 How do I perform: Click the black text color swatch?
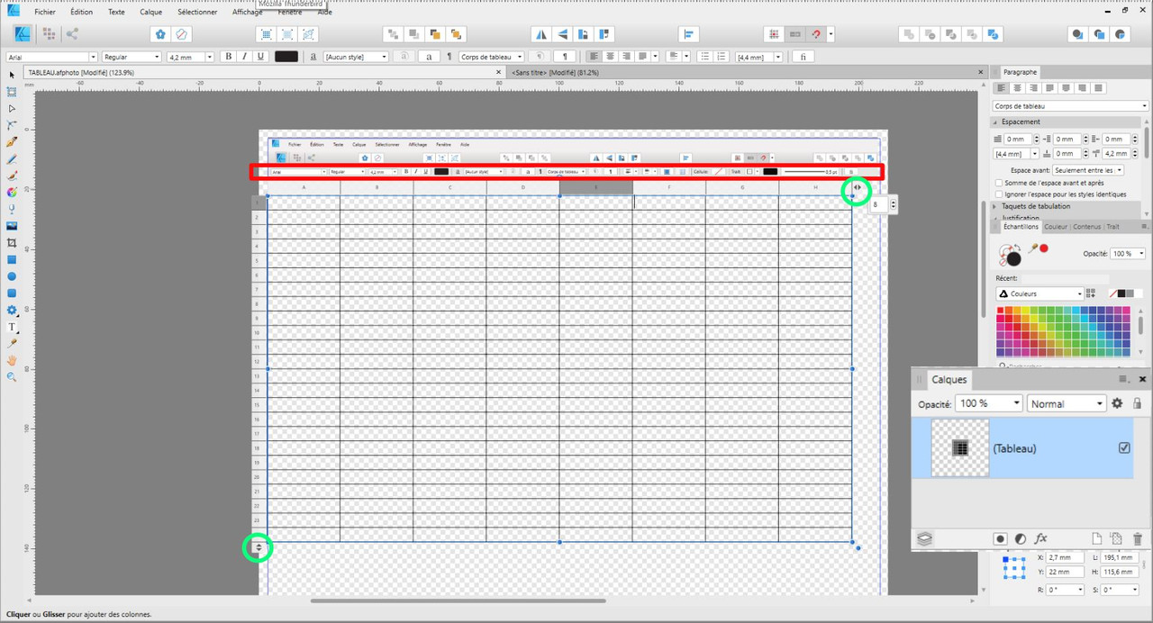point(286,57)
